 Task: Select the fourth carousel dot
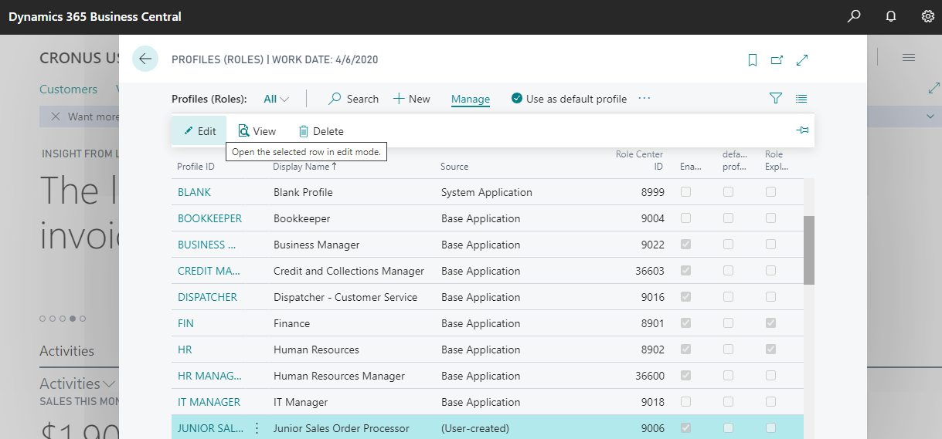[x=73, y=319]
